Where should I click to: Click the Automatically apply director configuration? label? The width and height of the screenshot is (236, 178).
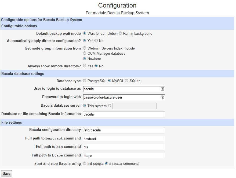44,41
